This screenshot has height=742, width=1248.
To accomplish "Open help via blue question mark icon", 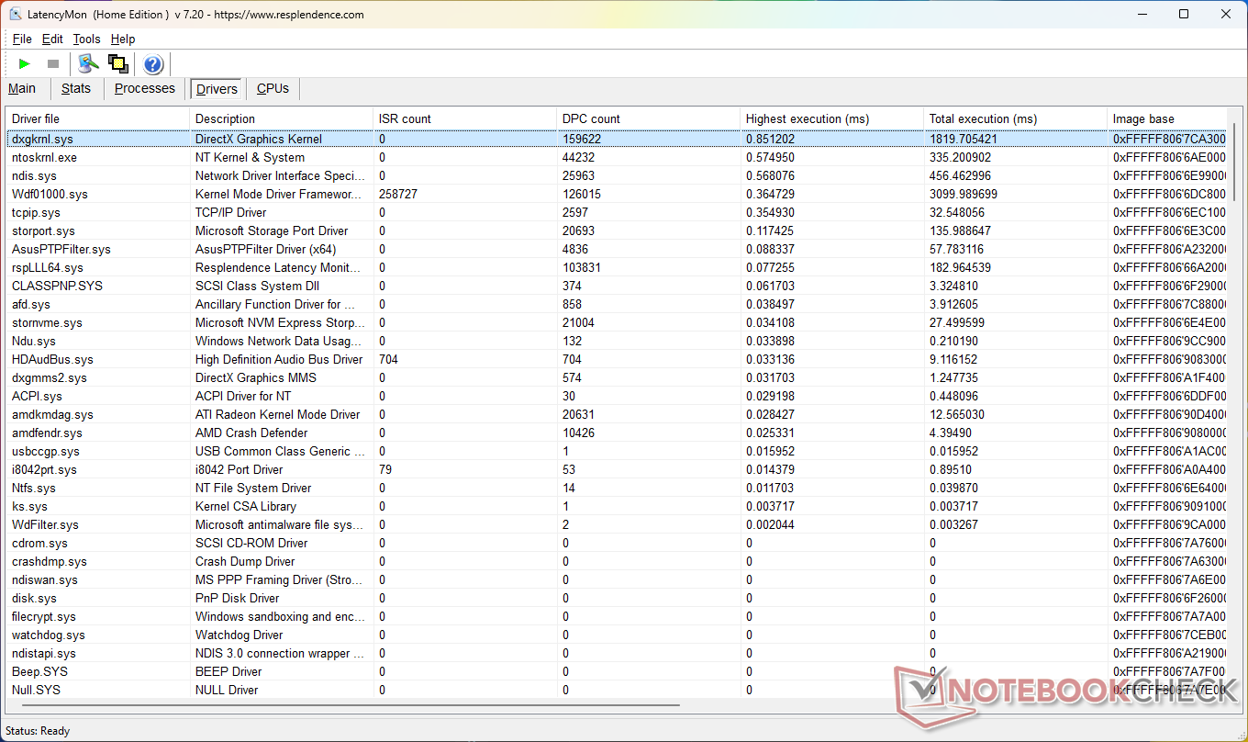I will [x=153, y=63].
